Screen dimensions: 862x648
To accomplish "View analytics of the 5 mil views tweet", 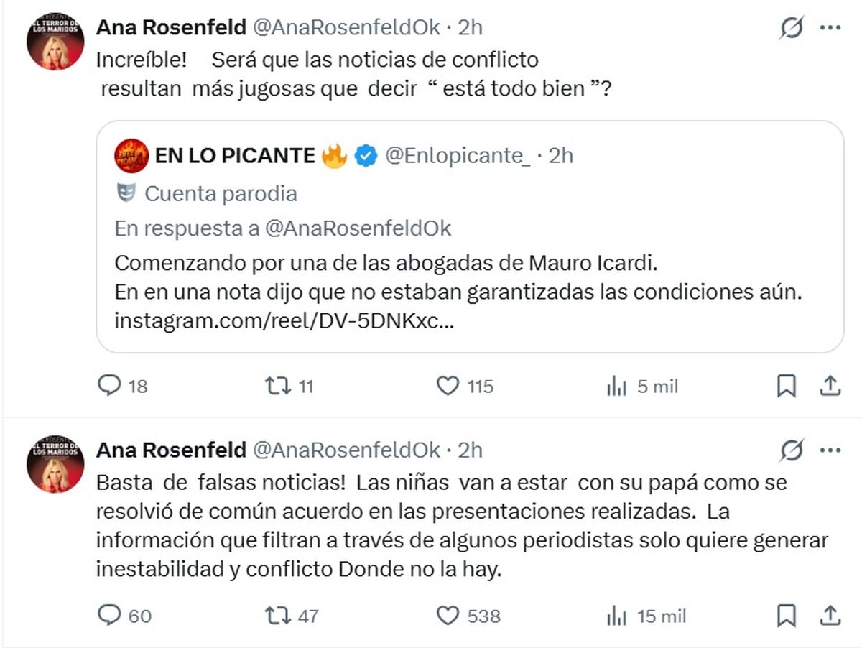I will coord(617,387).
